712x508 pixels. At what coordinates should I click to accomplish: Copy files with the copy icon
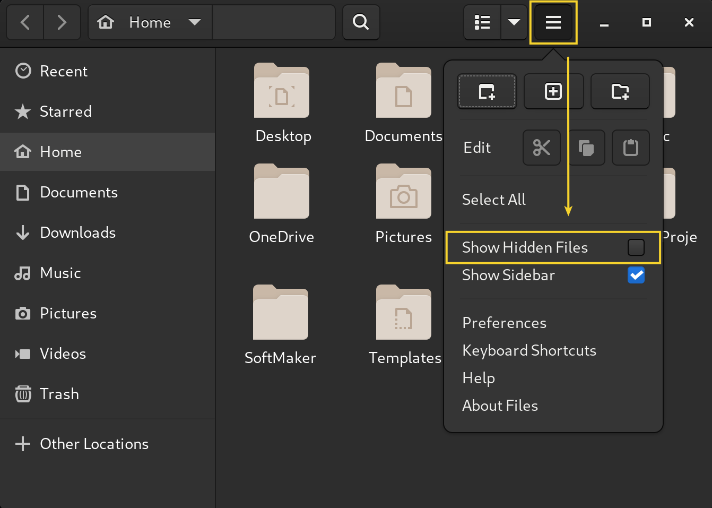tap(586, 148)
